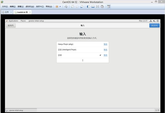Switch to the 主页 home tab
Image resolution: width=165 pixels, height=113 pixels.
click(6, 12)
